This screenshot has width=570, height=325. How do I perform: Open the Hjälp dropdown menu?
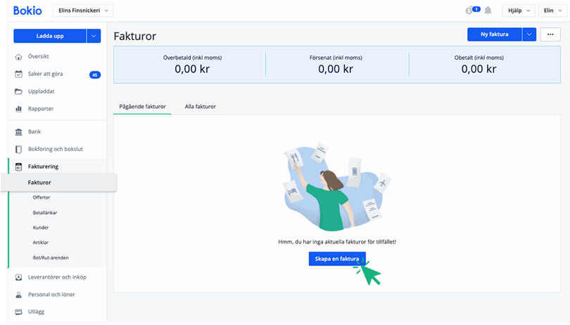pyautogui.click(x=517, y=11)
